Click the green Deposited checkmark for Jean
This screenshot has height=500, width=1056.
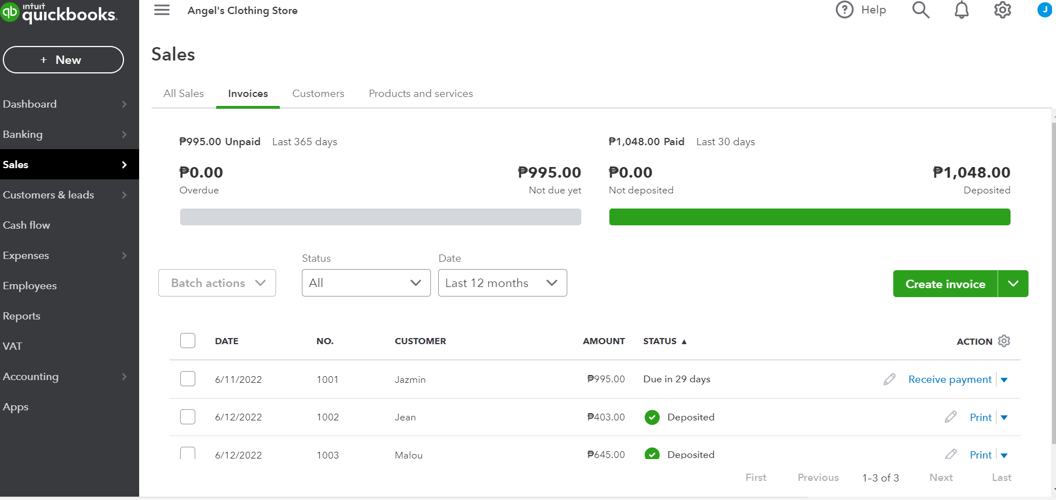[652, 417]
